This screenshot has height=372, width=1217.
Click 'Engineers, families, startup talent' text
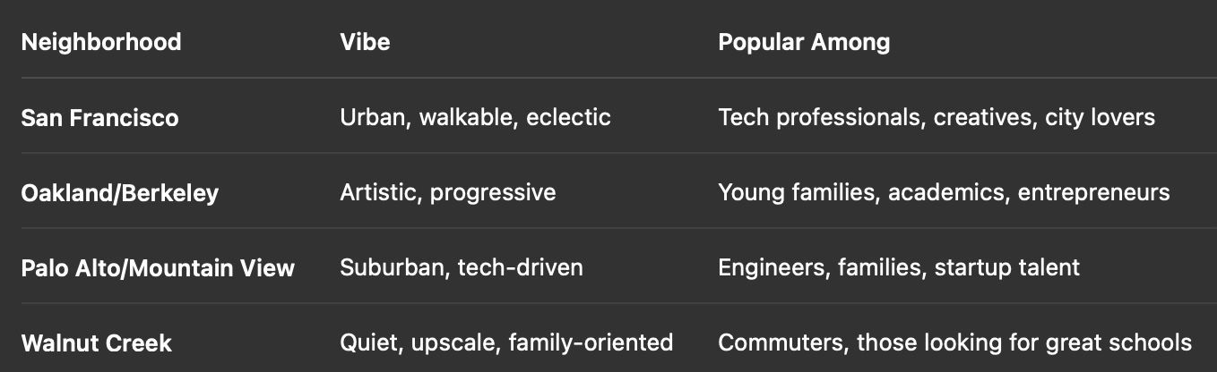point(899,267)
